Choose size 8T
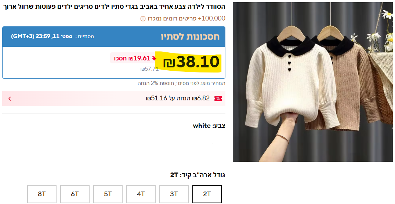 [x=42, y=194]
